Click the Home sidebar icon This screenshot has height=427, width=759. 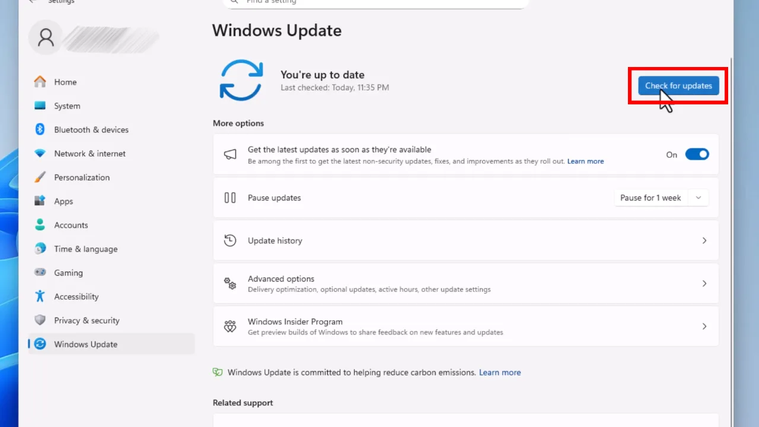(x=40, y=82)
